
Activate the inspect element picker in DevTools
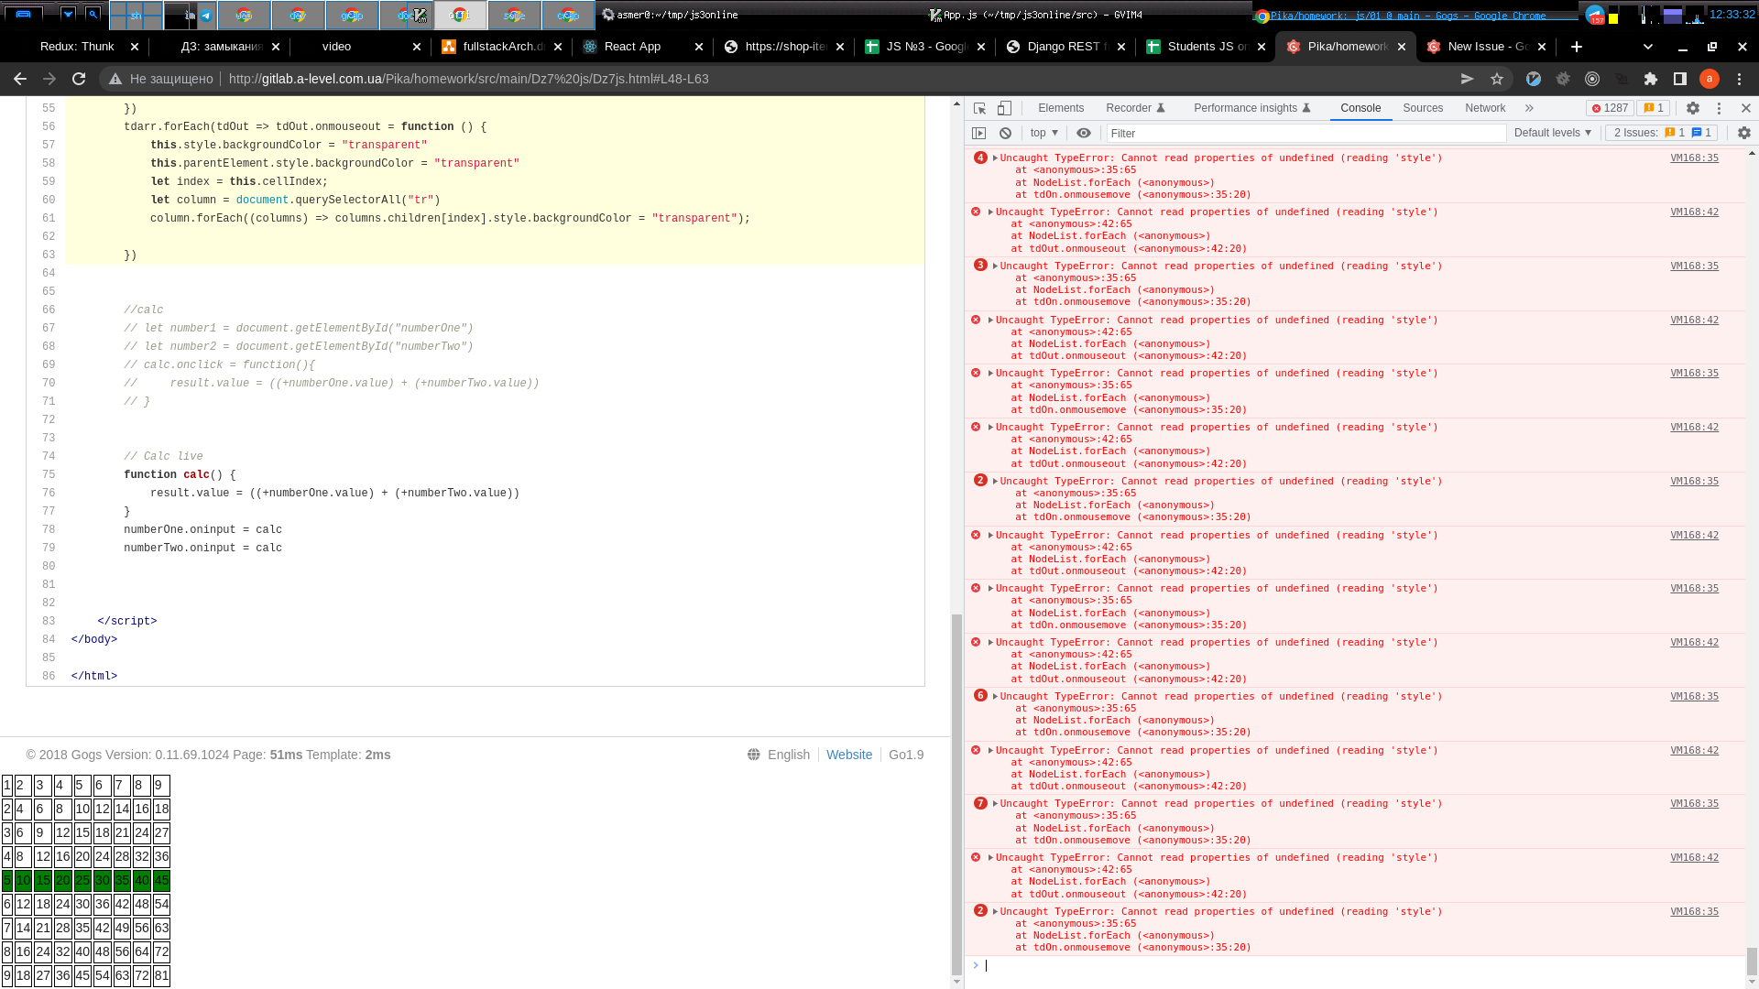[979, 108]
